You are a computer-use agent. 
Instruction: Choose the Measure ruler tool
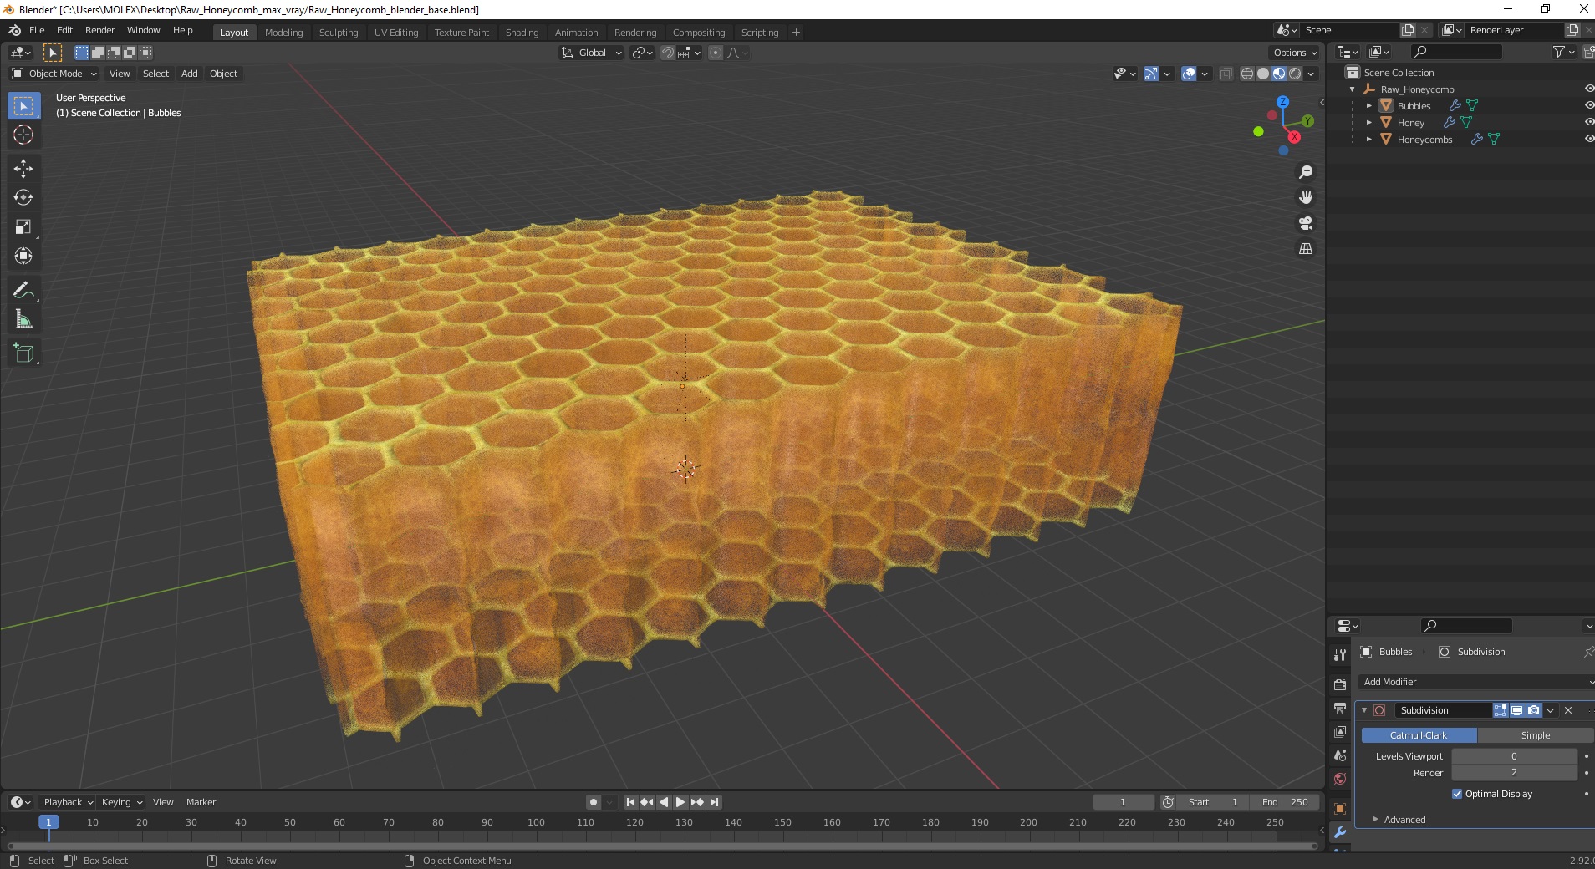coord(23,320)
